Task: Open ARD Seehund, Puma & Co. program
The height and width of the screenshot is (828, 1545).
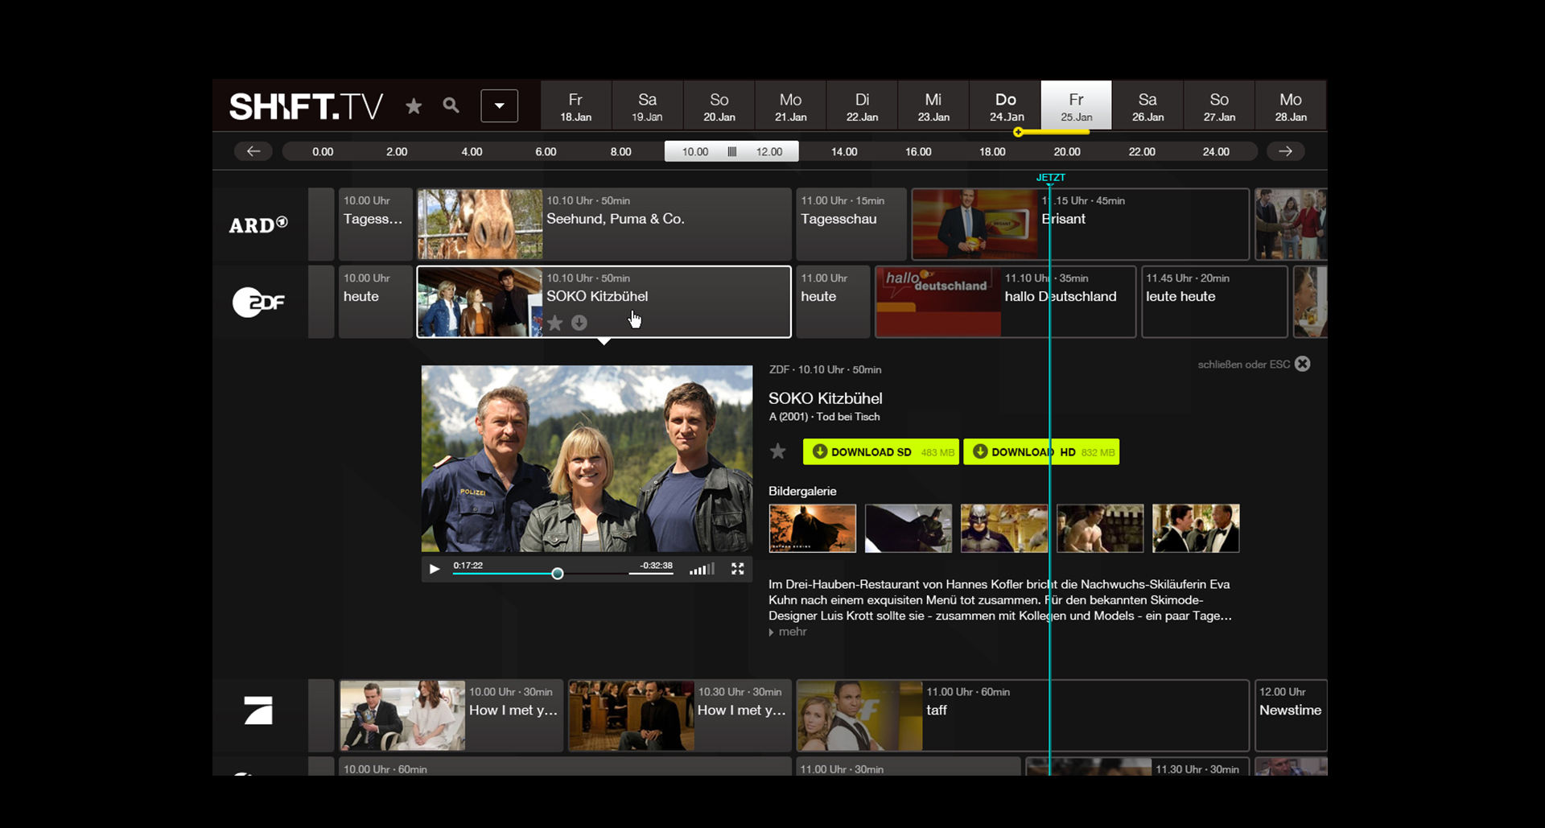Action: [x=604, y=224]
